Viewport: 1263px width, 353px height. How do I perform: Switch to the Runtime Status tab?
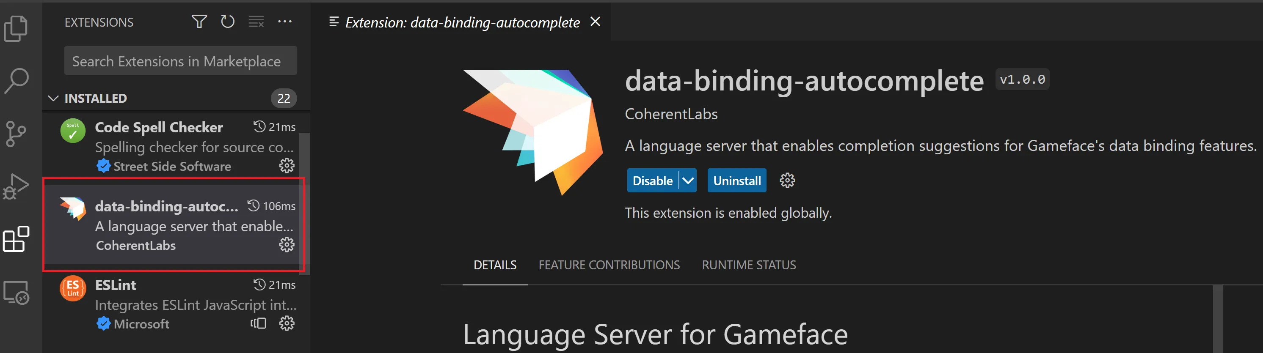749,265
